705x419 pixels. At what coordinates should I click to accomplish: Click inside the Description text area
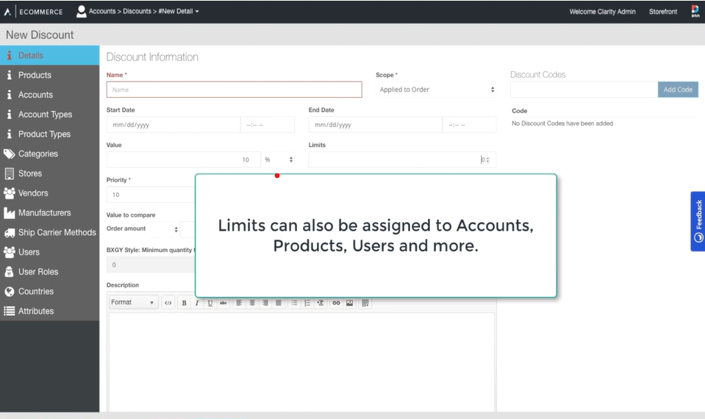tap(301, 362)
